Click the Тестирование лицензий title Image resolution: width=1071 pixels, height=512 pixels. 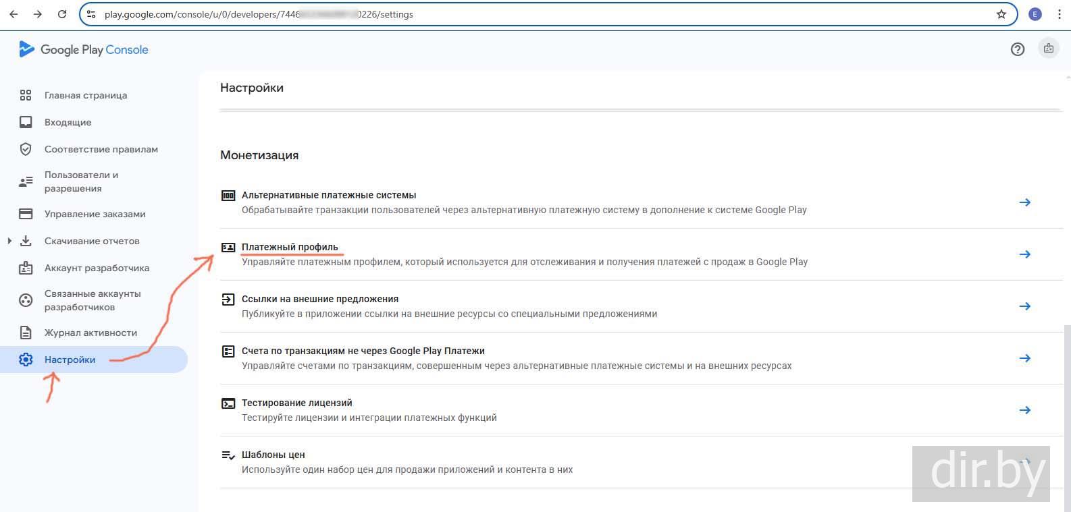point(297,403)
